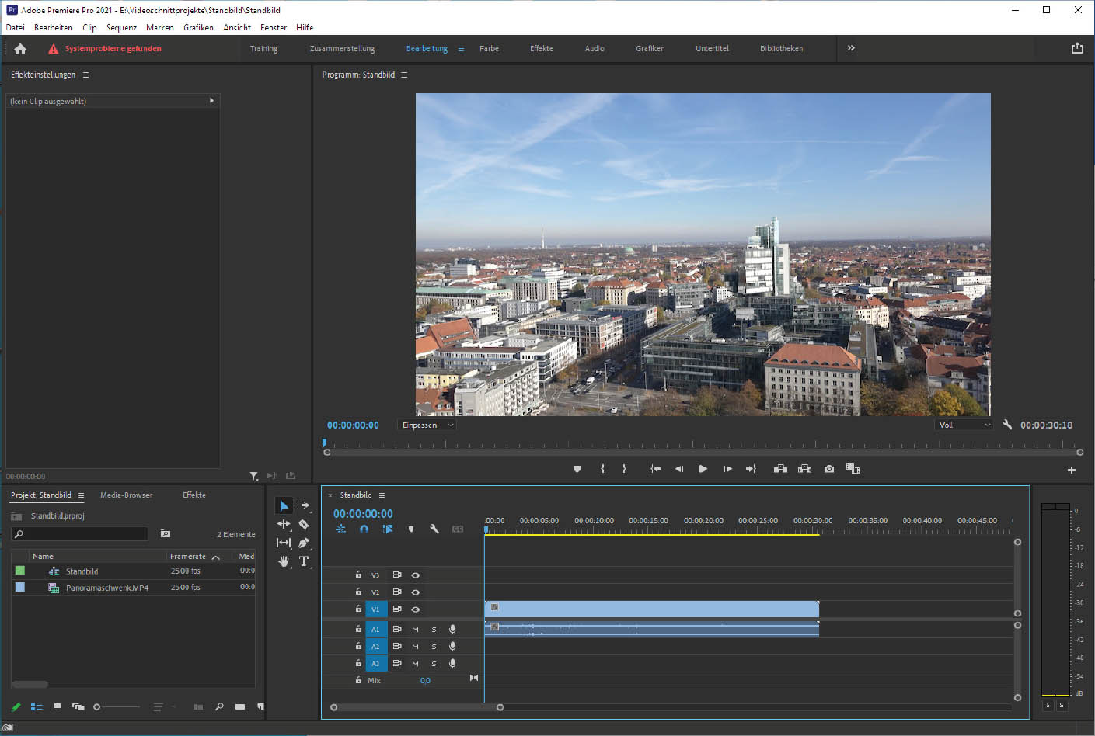Image resolution: width=1095 pixels, height=736 pixels.
Task: Click the Lift button
Action: [780, 469]
